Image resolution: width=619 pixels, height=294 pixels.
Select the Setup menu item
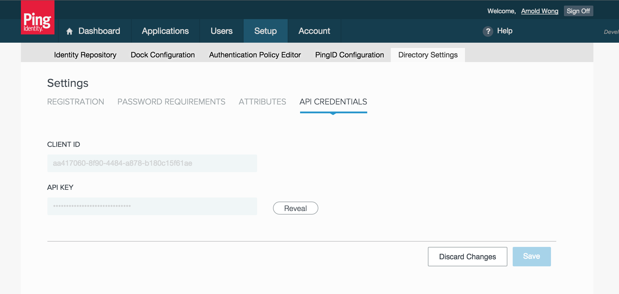(x=265, y=31)
